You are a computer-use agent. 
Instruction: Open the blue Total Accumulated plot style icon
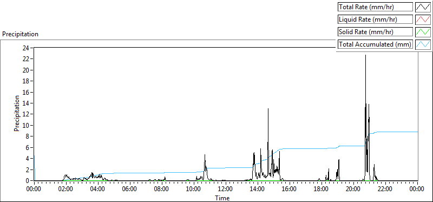pos(423,44)
